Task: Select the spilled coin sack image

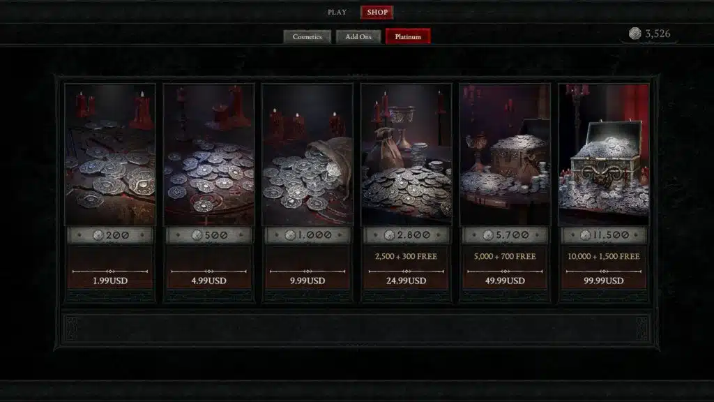Action: [x=307, y=154]
